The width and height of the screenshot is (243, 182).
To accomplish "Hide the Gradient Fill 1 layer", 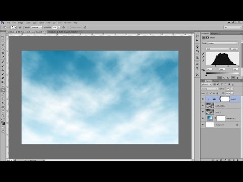I will coord(203,118).
